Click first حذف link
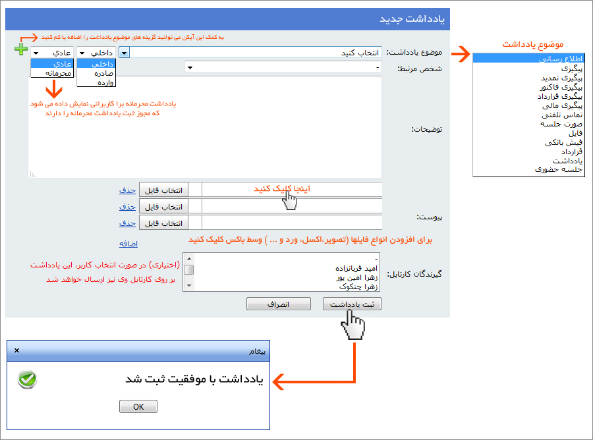Image resolution: width=593 pixels, height=440 pixels. pos(127,190)
